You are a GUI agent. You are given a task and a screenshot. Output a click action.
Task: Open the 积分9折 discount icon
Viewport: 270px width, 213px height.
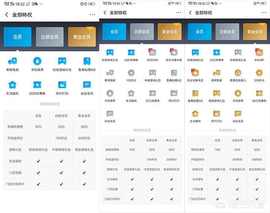point(258,53)
